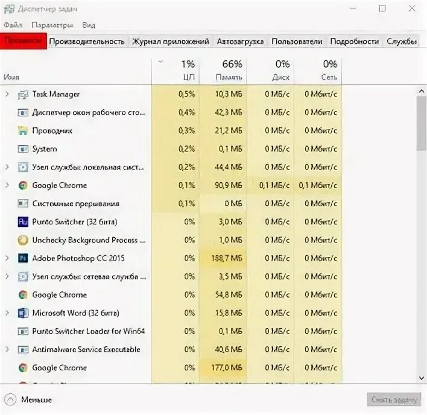
Task: Switch to the Производительность tab
Action: tap(87, 42)
